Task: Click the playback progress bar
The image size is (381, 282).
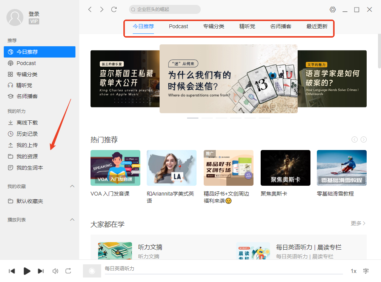Action: (224, 274)
